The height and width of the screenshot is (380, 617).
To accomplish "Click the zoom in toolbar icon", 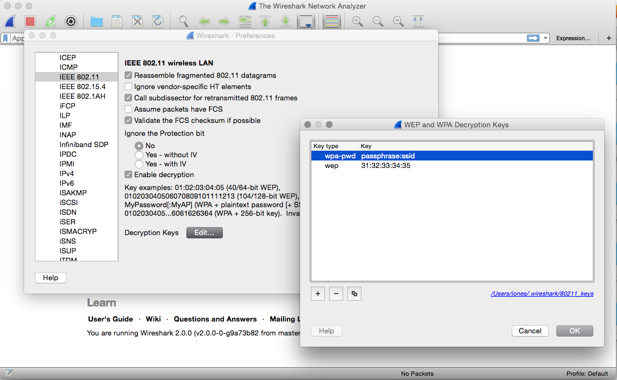I will point(357,21).
